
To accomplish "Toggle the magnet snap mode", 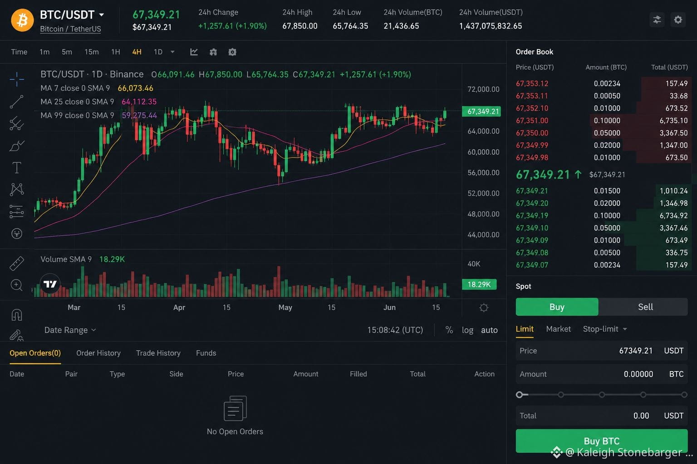I will point(17,314).
